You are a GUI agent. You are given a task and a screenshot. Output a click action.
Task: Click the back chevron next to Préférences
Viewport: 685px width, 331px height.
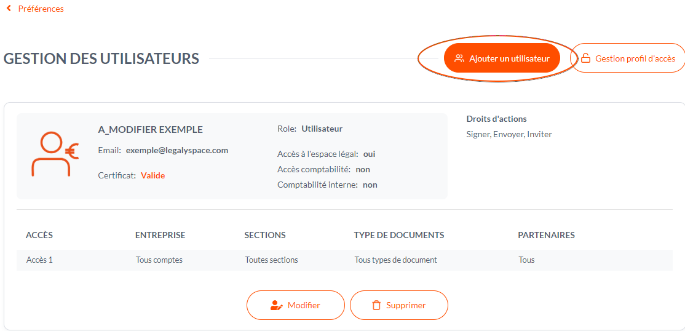point(9,9)
